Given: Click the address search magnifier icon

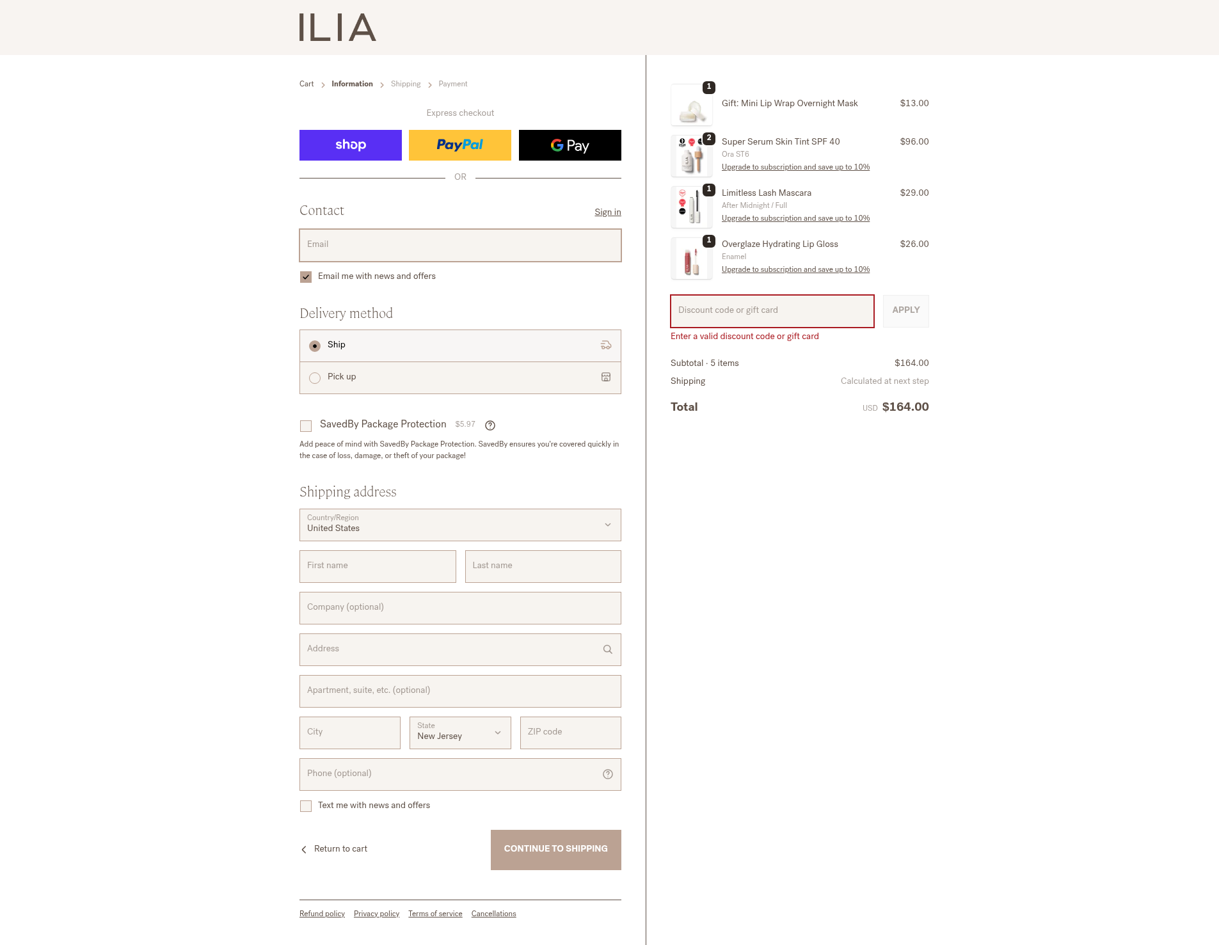Looking at the screenshot, I should point(607,649).
